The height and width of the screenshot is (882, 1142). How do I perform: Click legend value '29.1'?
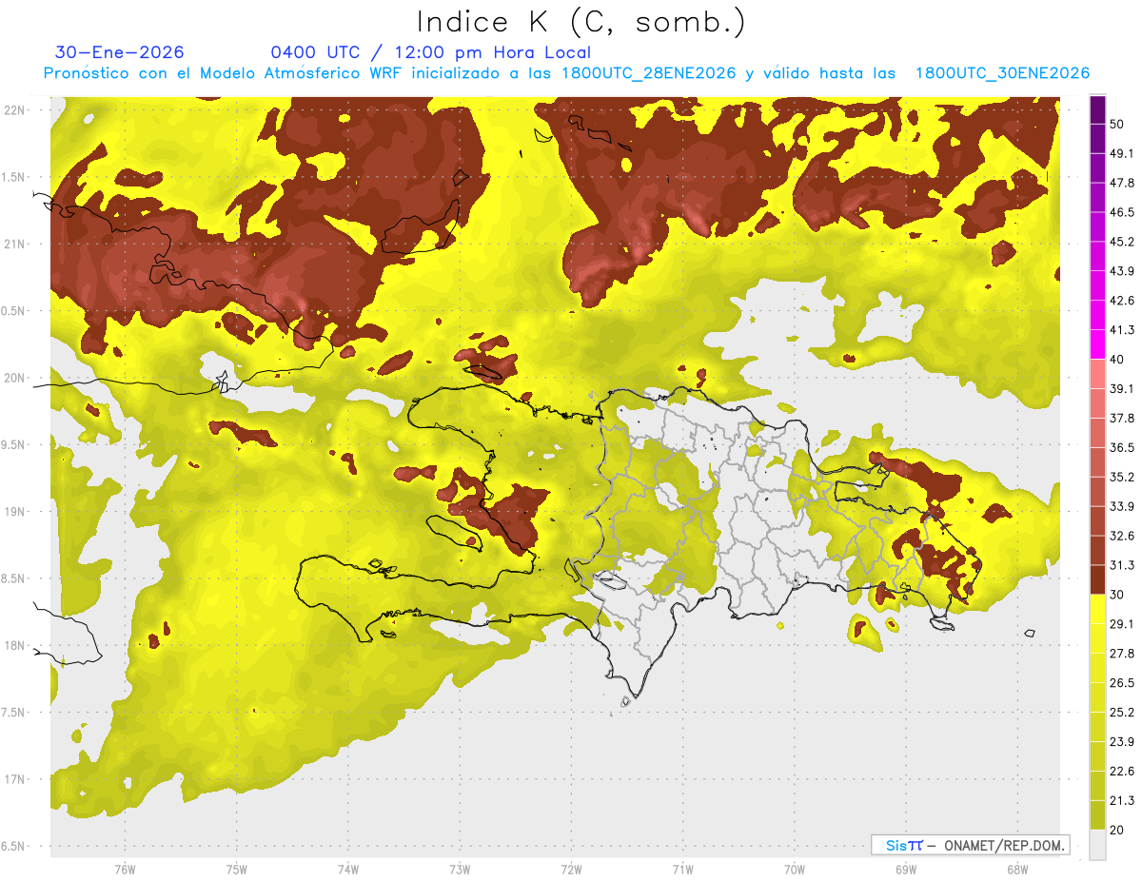[1122, 624]
